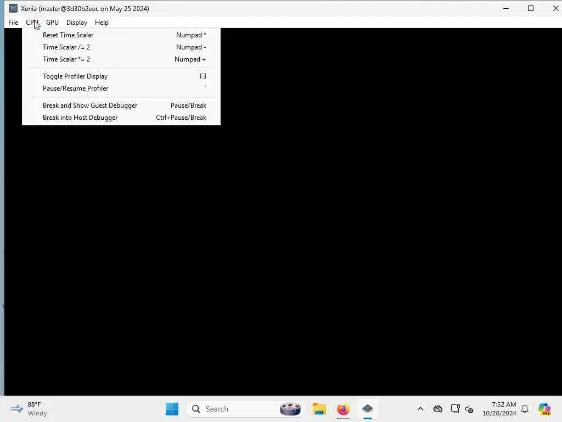Choose Break into Host Debugger

click(x=121, y=118)
